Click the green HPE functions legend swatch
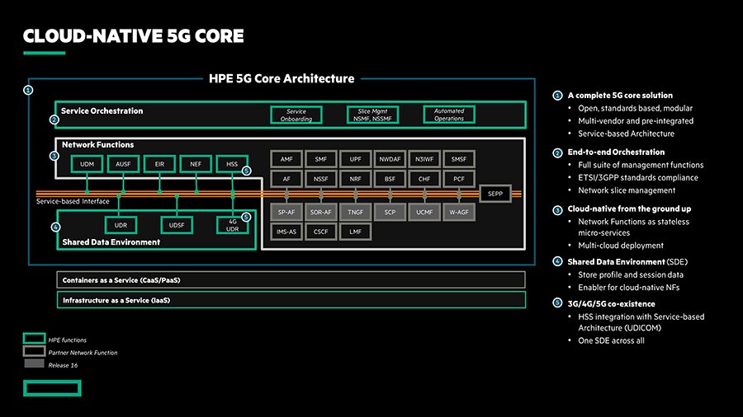The width and height of the screenshot is (743, 417). (34, 339)
